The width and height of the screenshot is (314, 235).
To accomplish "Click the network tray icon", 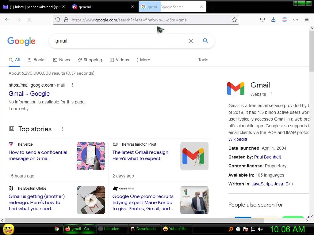I will [253, 229].
